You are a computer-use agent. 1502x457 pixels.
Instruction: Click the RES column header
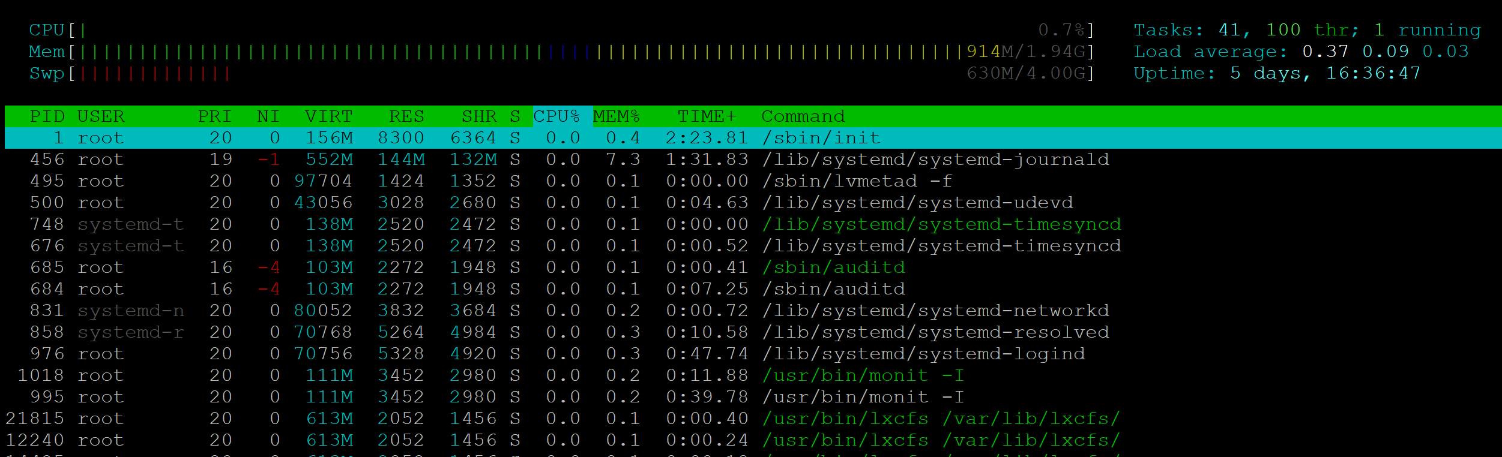[x=406, y=116]
